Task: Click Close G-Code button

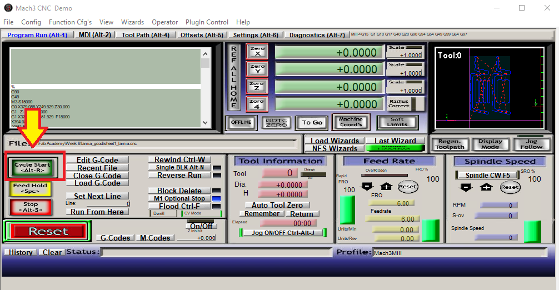Action: [x=97, y=176]
